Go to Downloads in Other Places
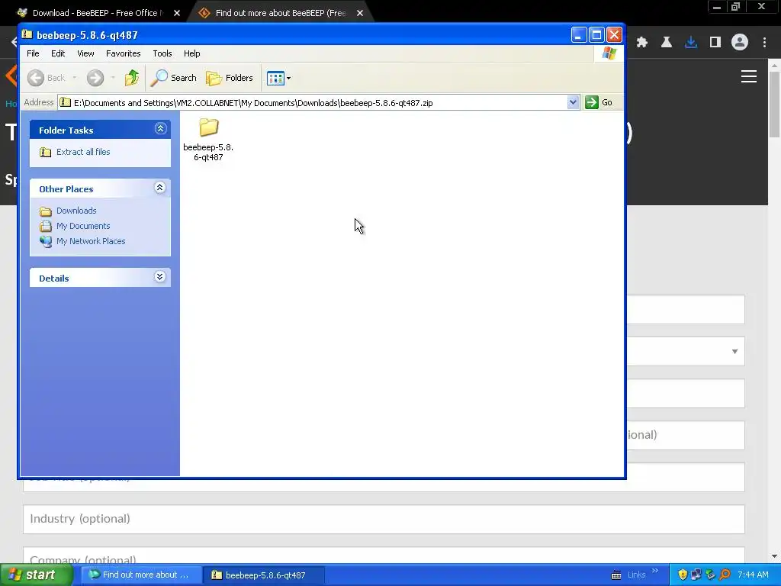Viewport: 781px width, 586px height. (76, 211)
